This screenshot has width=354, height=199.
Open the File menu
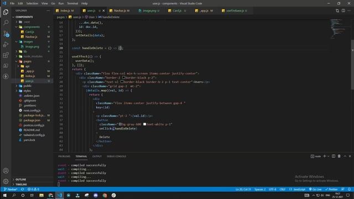12,3
